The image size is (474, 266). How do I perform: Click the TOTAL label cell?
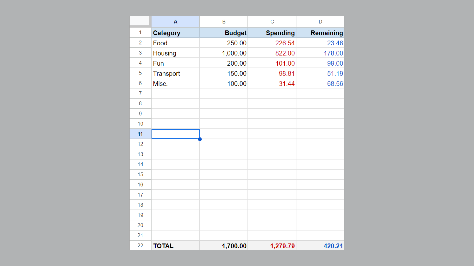pyautogui.click(x=175, y=245)
